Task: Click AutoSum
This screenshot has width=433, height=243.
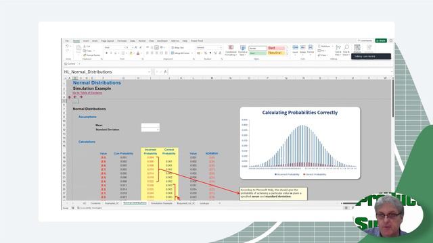Action: click(324, 47)
